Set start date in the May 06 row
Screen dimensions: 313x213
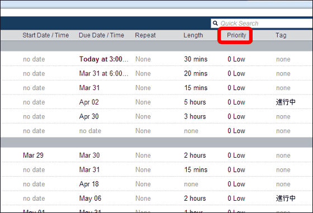[x=34, y=198]
